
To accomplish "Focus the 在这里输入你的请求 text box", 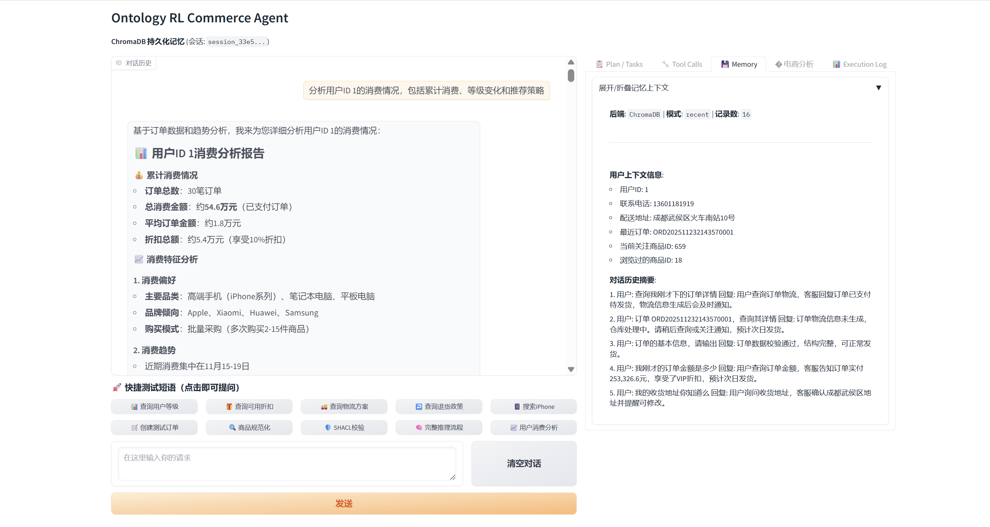I will (286, 463).
